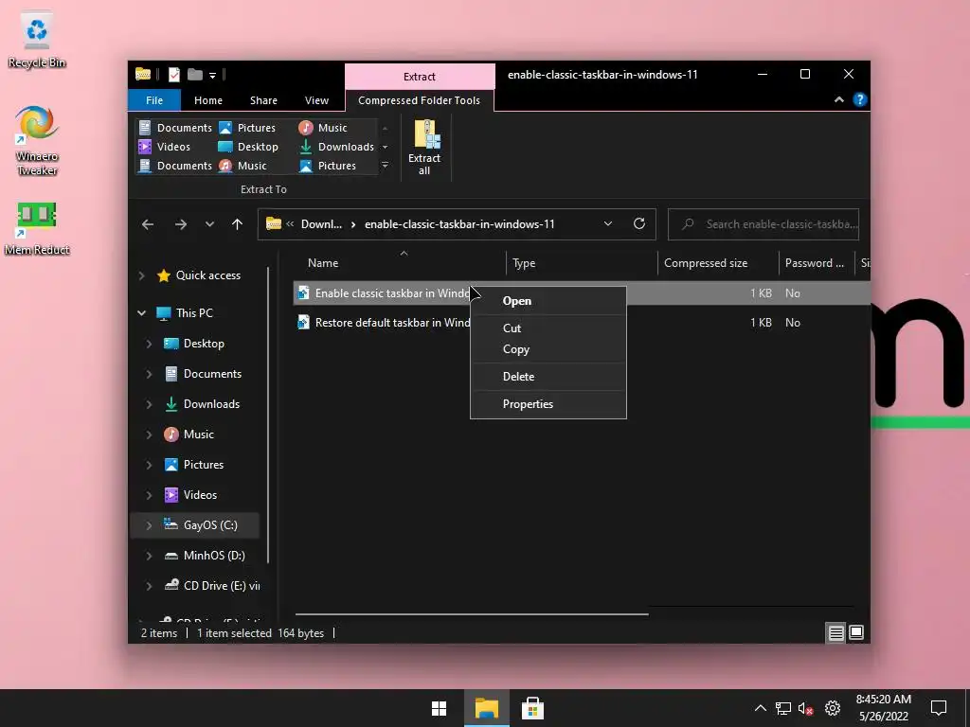Choose Delete in the context menu
The width and height of the screenshot is (970, 727).
point(548,377)
